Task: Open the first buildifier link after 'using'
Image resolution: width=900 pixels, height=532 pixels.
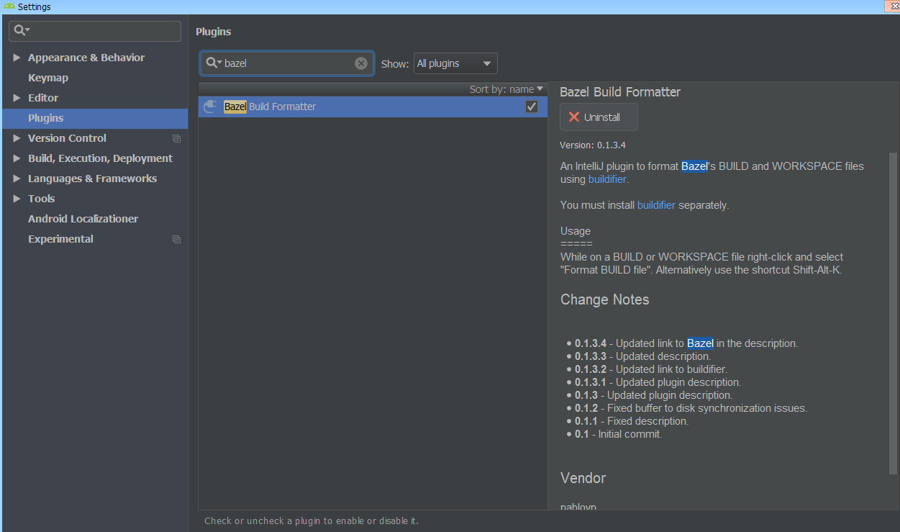Action: click(x=607, y=179)
